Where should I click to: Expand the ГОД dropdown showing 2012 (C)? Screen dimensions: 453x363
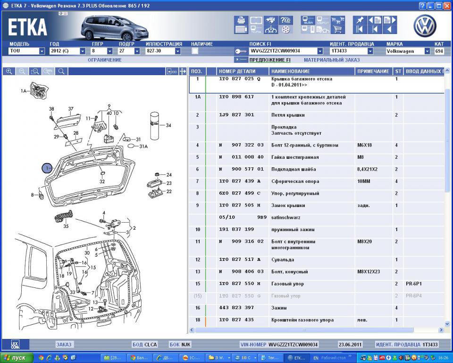click(x=83, y=51)
